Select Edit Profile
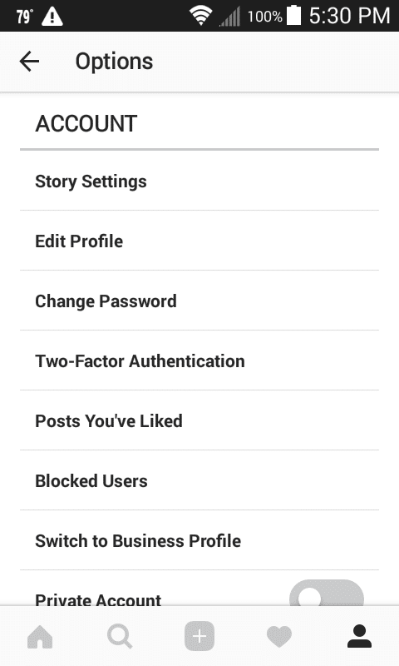This screenshot has width=399, height=666. click(x=199, y=241)
